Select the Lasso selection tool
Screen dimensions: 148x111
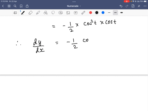tap(53, 13)
